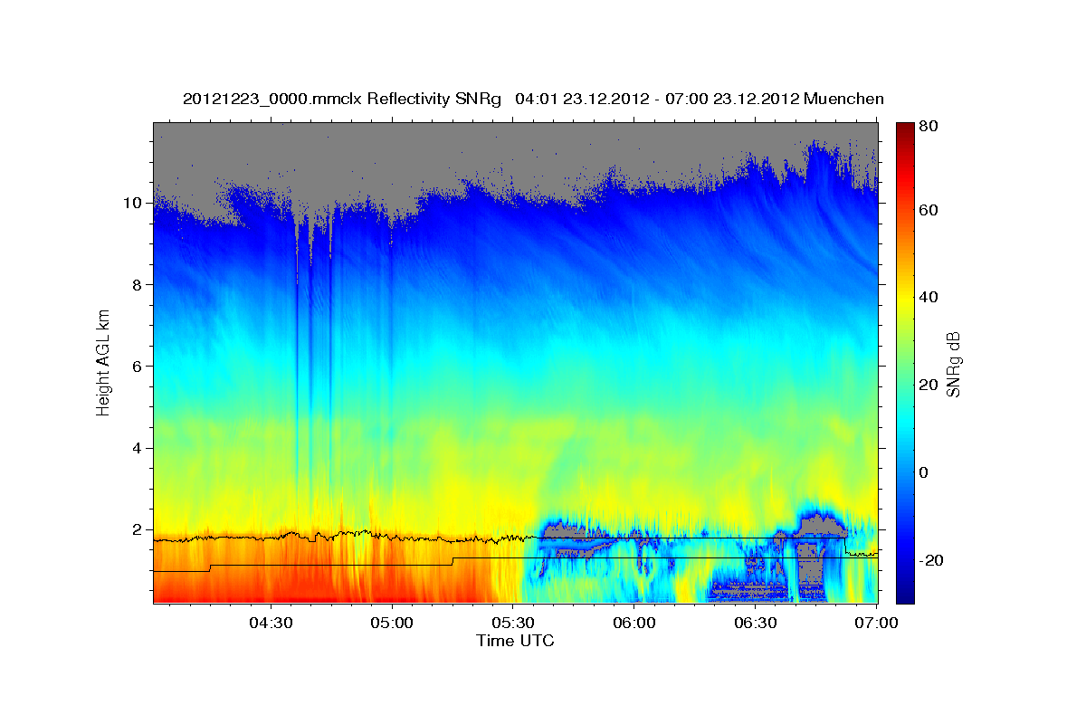
Task: Click the height label '6' on y-axis
Action: (138, 366)
